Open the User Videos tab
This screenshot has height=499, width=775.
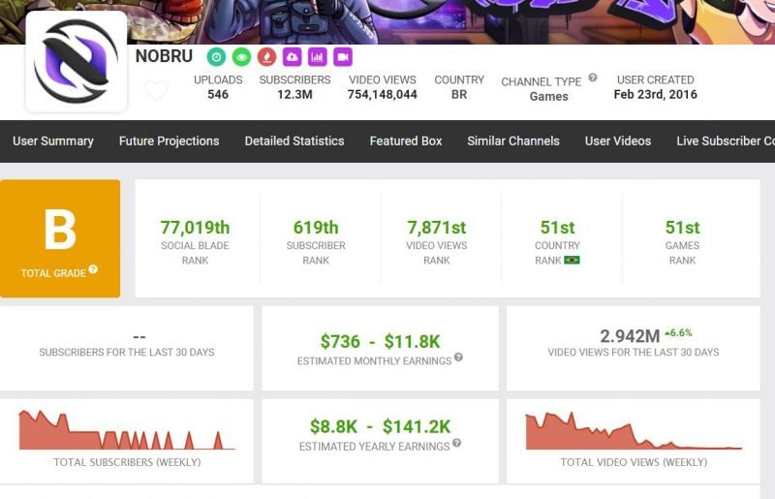click(617, 141)
